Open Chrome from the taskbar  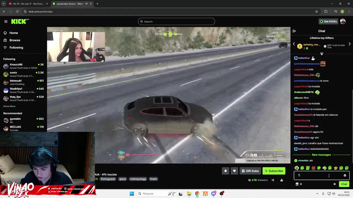(x=197, y=194)
